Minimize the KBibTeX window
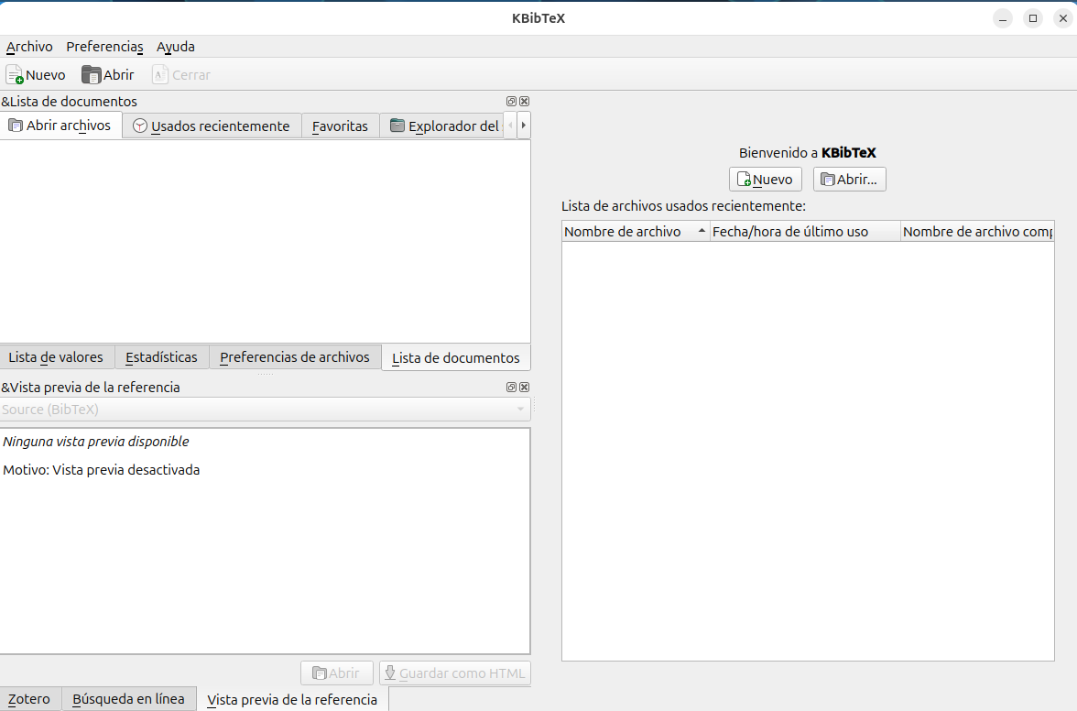 [1003, 18]
